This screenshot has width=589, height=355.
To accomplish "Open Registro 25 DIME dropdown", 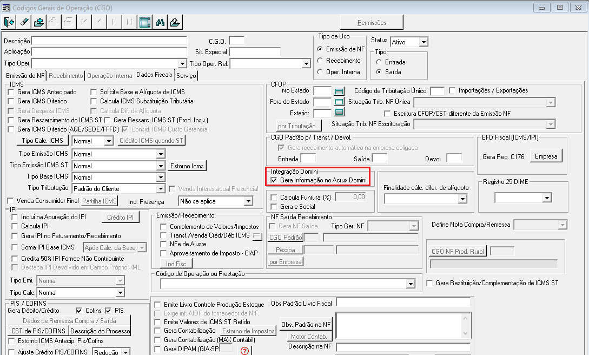I will pyautogui.click(x=547, y=198).
